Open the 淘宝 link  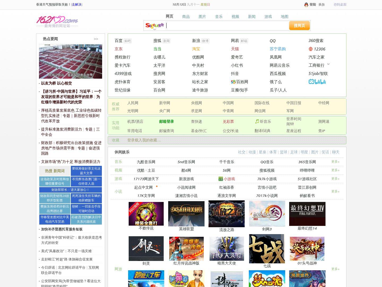[196, 49]
